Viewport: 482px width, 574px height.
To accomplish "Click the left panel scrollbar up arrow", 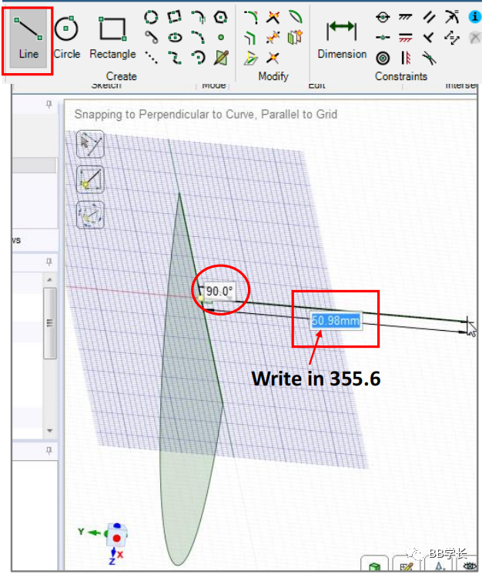I will 50,279.
